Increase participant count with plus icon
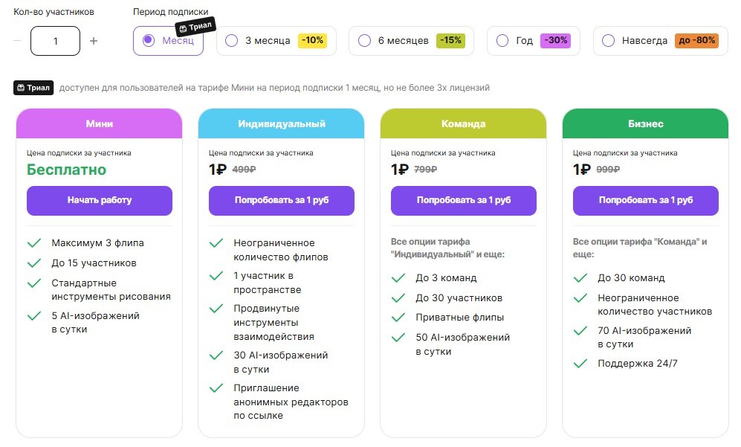This screenshot has height=447, width=741. tap(94, 41)
